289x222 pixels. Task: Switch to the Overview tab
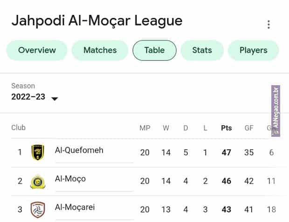pos(37,50)
